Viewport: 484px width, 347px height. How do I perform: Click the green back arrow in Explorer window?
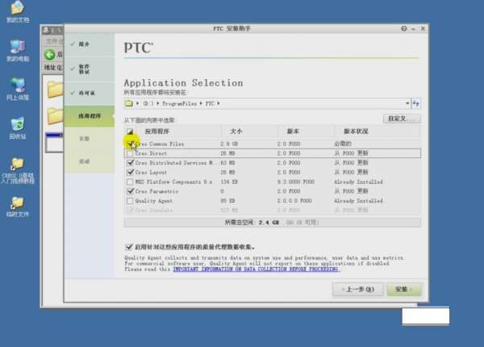point(50,55)
